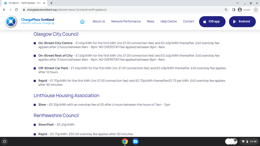Open the shelf notification avatars pod
Image resolution: width=260 pixels, height=146 pixels.
point(231,142)
